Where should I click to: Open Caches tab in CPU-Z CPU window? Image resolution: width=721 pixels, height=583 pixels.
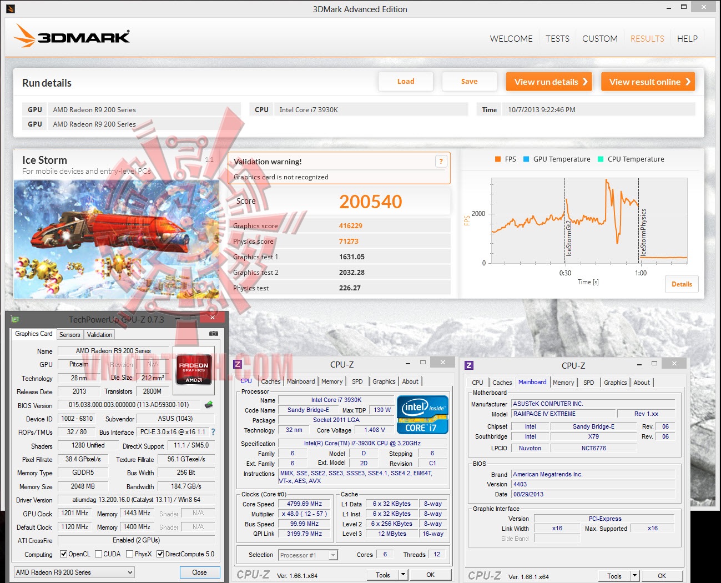271,381
